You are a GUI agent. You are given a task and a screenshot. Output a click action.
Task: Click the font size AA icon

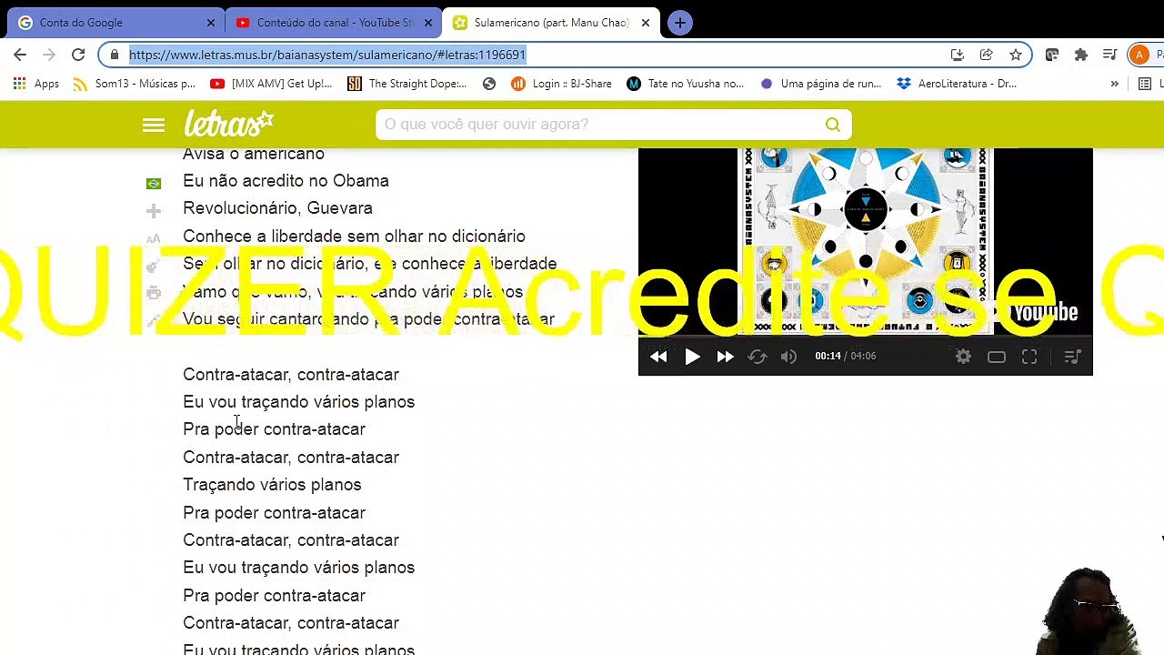154,239
